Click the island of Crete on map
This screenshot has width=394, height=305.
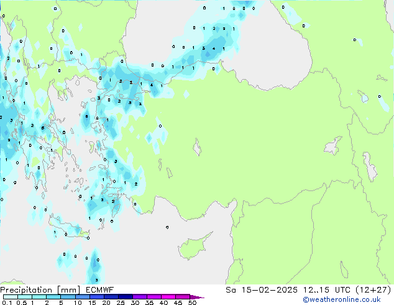click(68, 228)
